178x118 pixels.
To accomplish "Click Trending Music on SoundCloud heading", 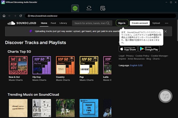I will point(33,94).
